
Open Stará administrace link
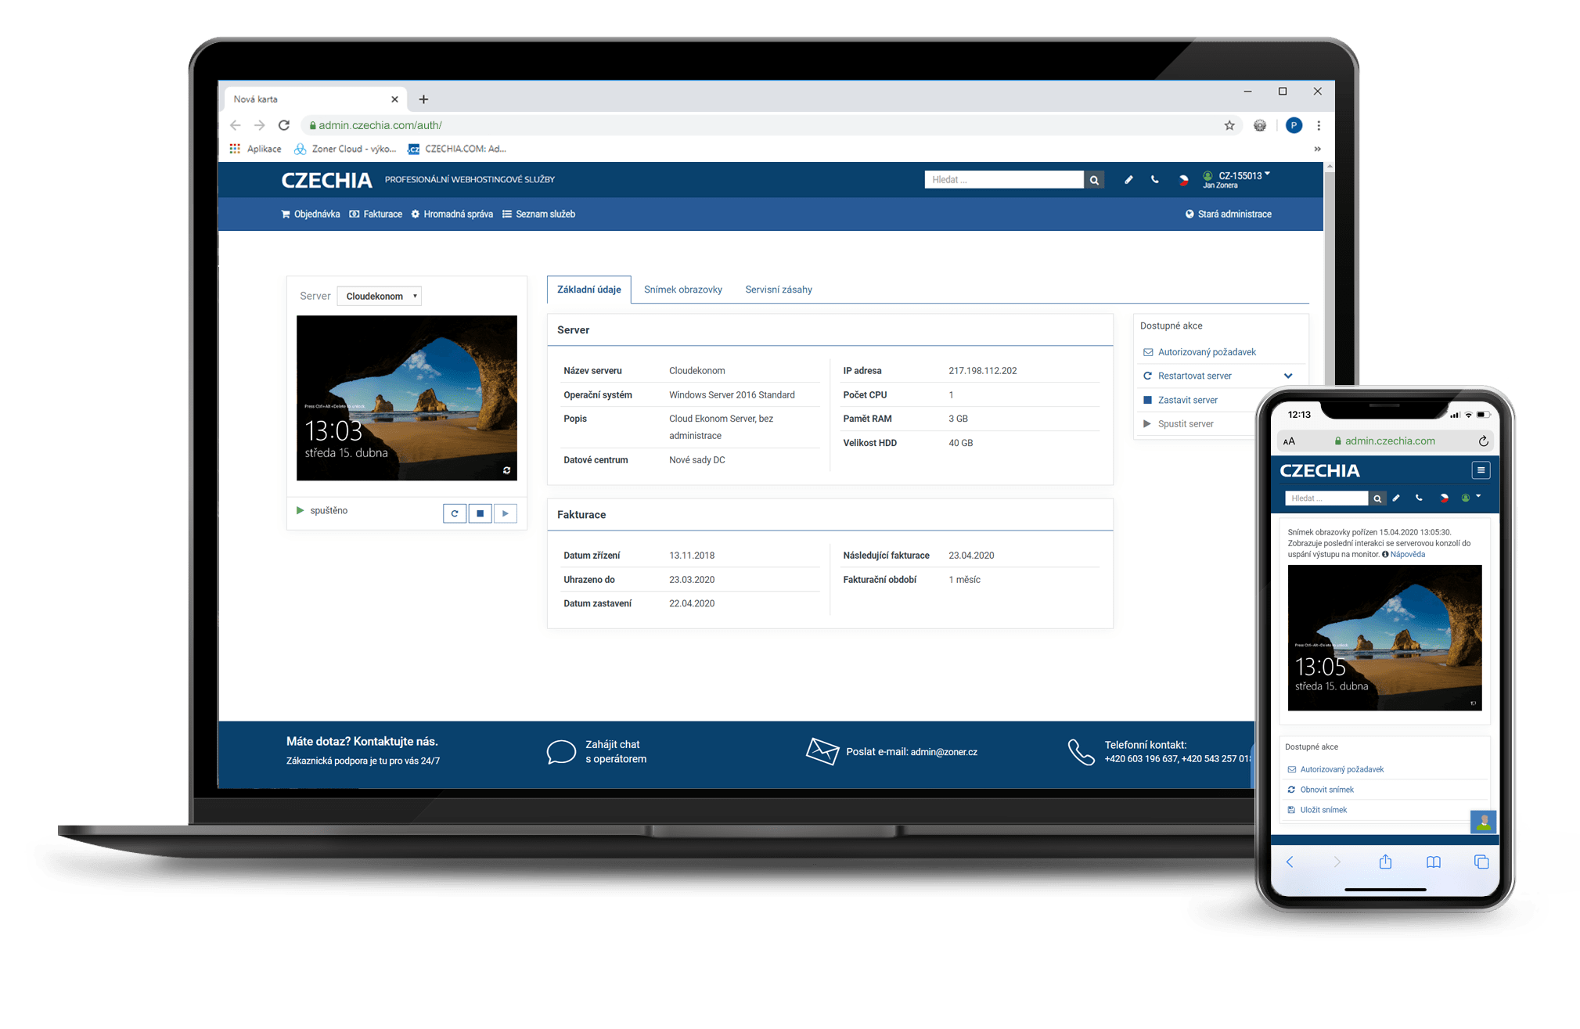[x=1228, y=214]
